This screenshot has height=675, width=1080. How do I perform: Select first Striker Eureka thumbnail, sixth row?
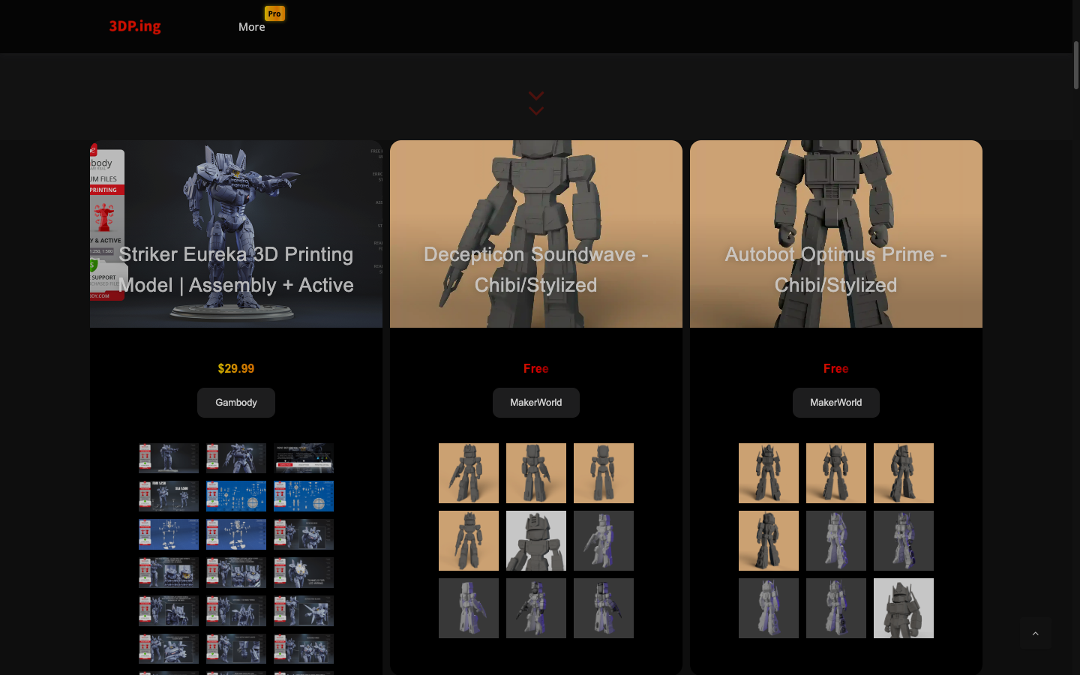tap(169, 649)
